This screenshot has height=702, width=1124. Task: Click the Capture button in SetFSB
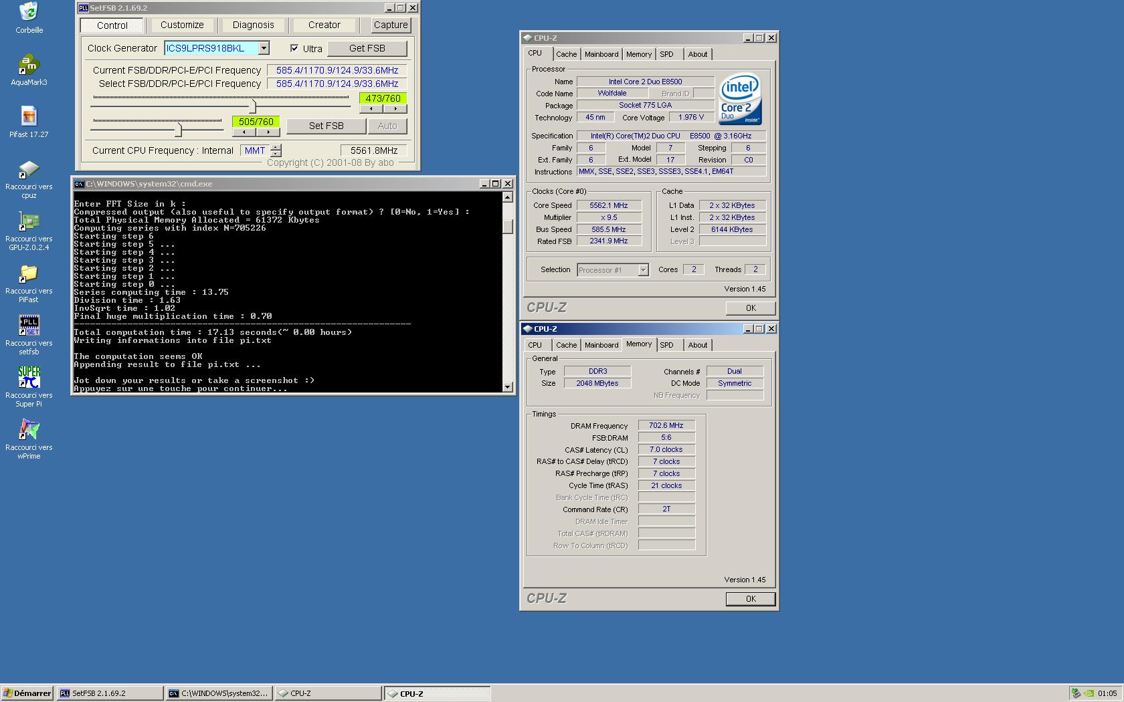tap(391, 25)
